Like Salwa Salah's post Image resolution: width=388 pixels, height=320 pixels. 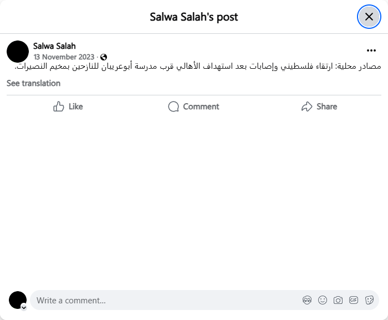(68, 106)
